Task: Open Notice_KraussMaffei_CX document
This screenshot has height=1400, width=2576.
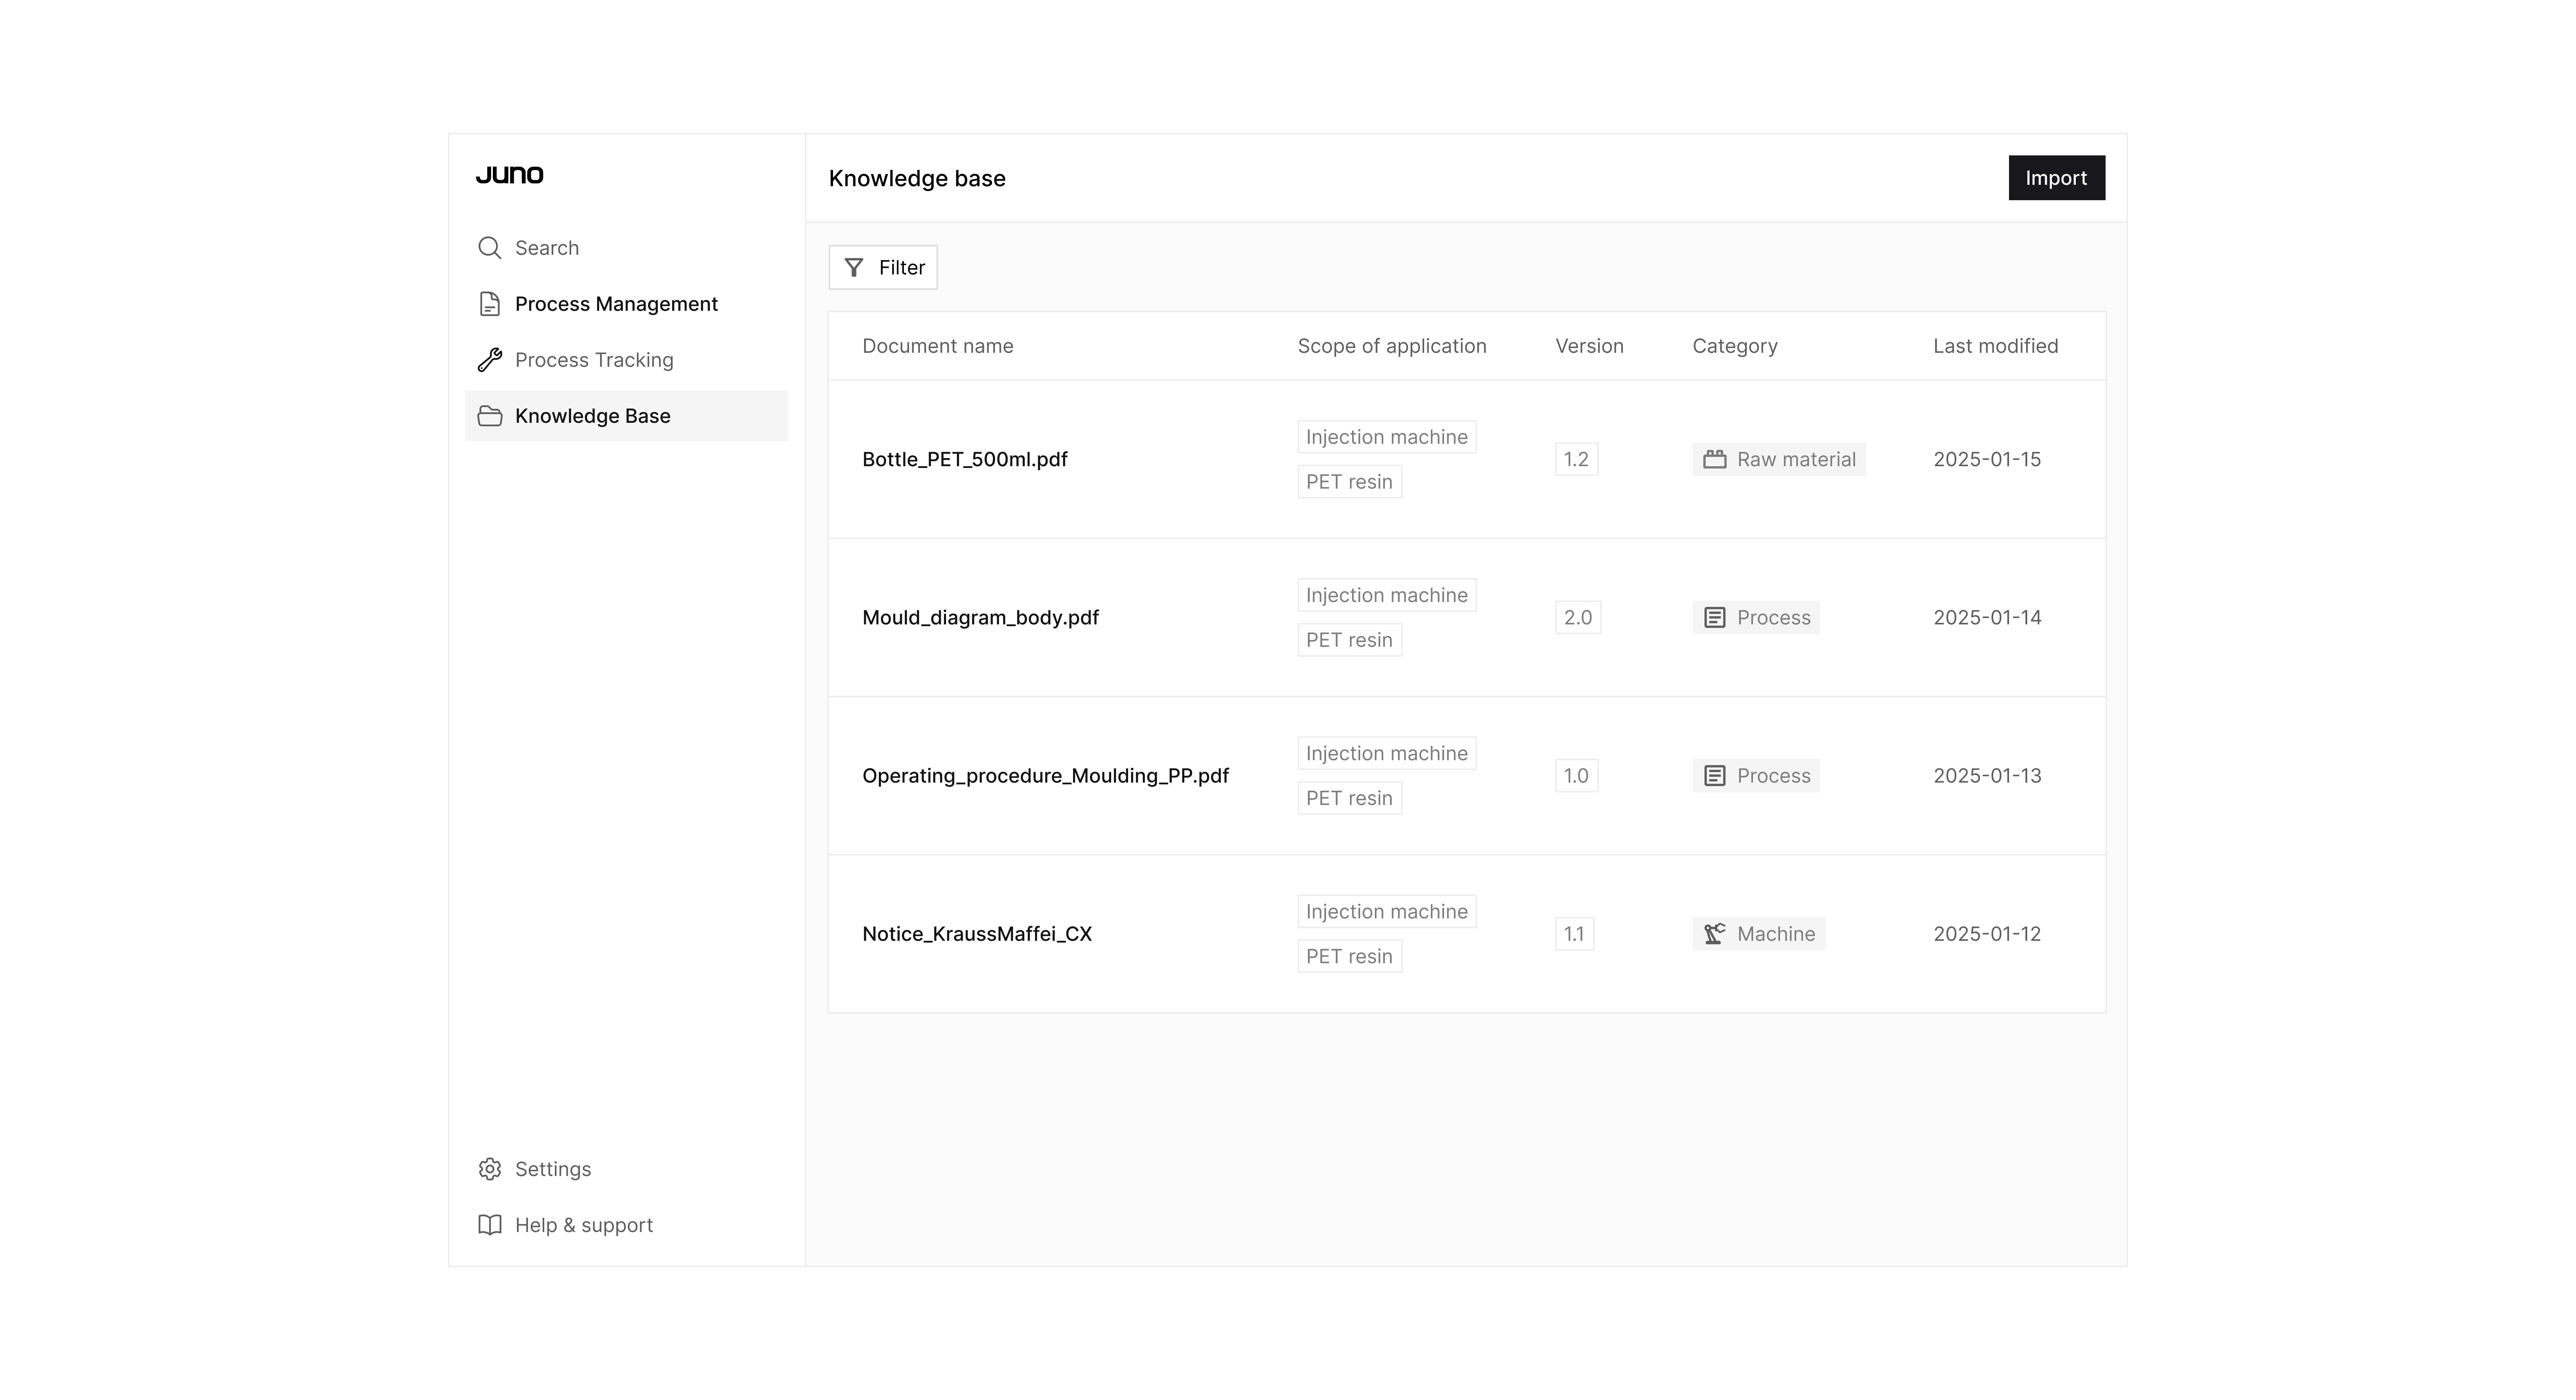Action: click(x=976, y=934)
